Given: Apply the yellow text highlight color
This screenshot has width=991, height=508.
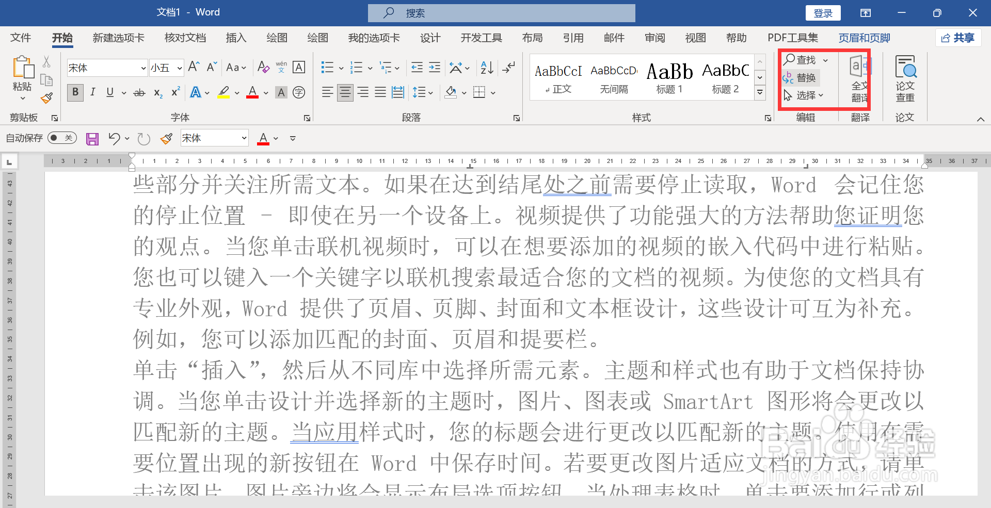Looking at the screenshot, I should [223, 92].
